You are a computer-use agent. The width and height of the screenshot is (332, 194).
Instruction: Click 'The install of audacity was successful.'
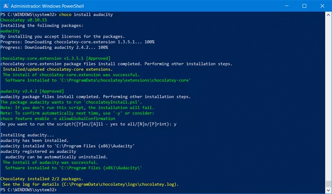(x=50, y=163)
